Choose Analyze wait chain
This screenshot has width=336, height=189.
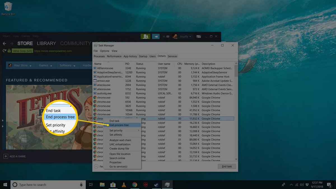[122, 140]
